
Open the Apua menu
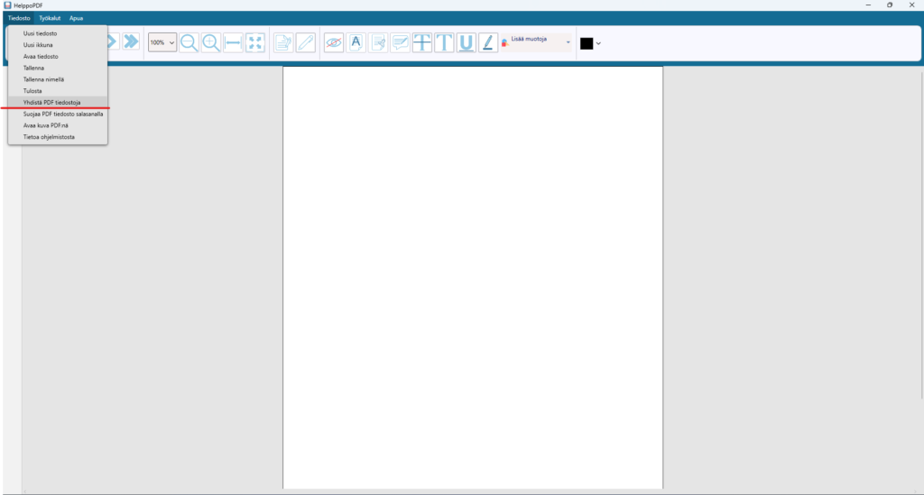point(76,18)
